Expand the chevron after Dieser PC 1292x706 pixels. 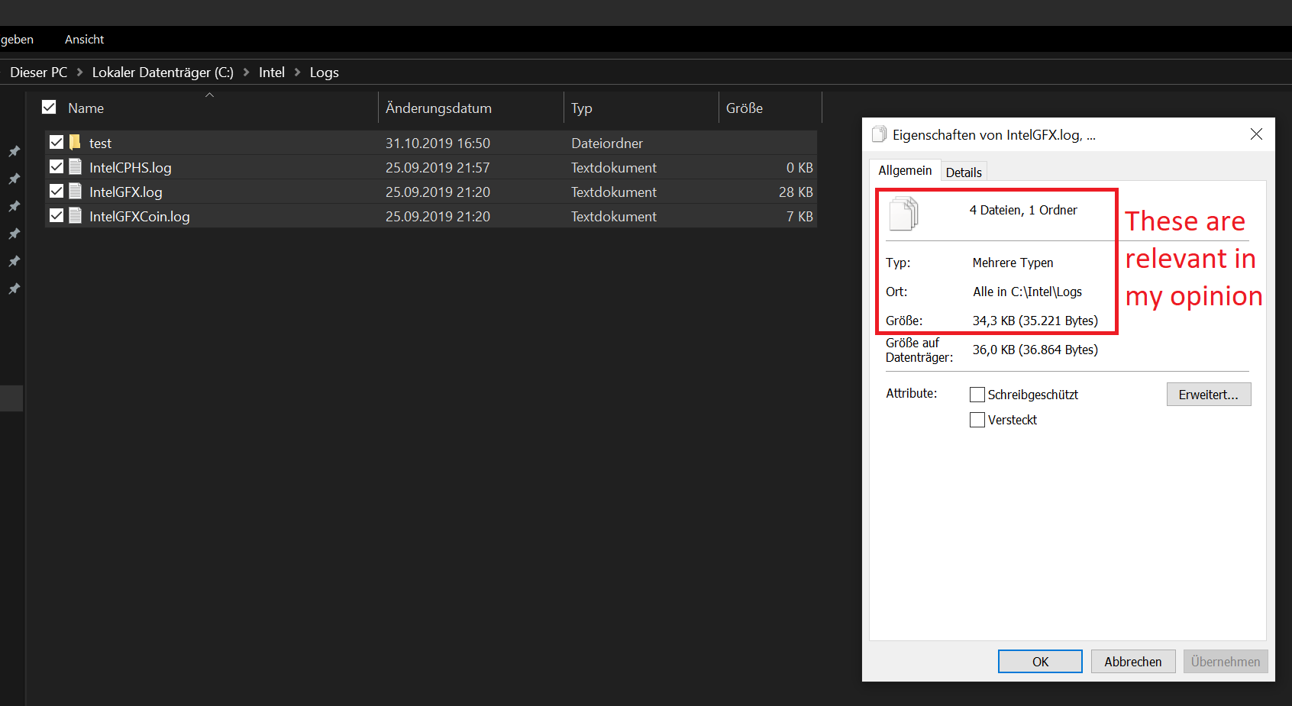79,72
